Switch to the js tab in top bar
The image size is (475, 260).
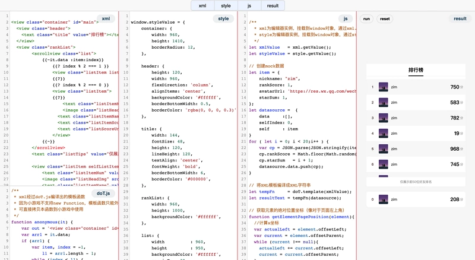click(x=249, y=6)
